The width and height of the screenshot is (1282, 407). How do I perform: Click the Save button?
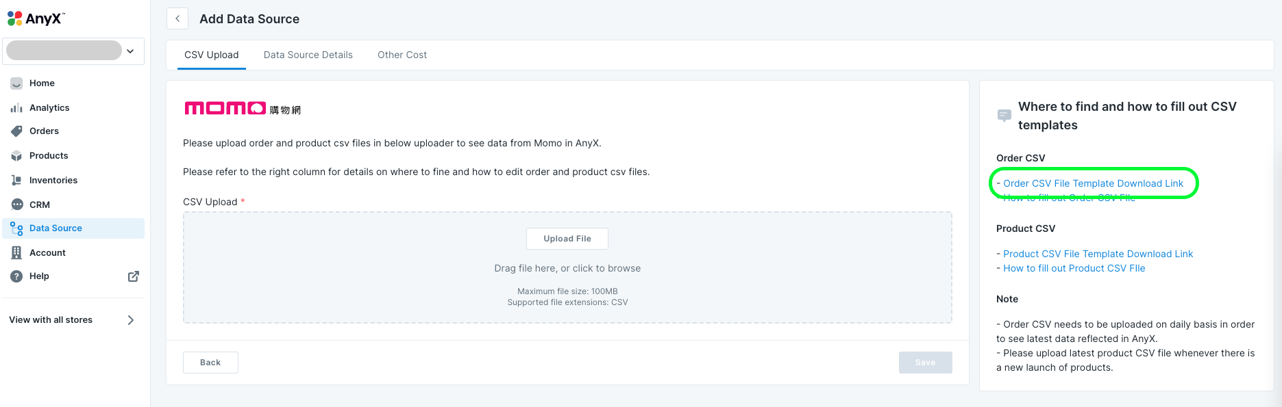[925, 363]
